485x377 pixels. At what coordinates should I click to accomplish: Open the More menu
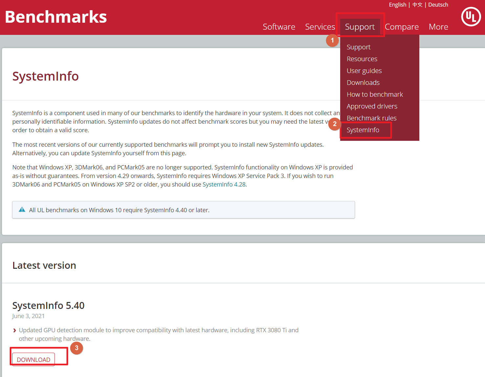coord(438,27)
